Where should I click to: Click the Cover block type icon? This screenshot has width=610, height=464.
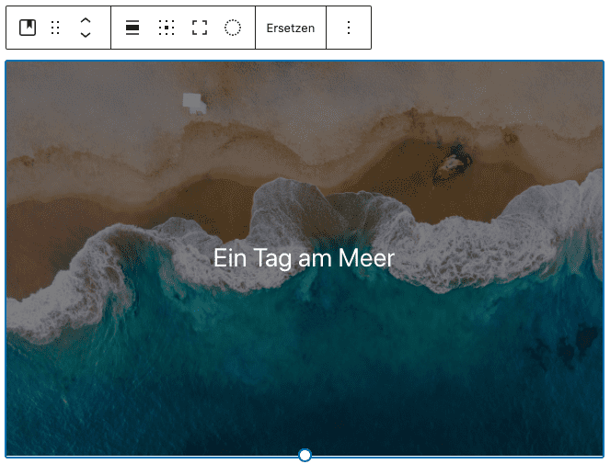click(x=28, y=28)
